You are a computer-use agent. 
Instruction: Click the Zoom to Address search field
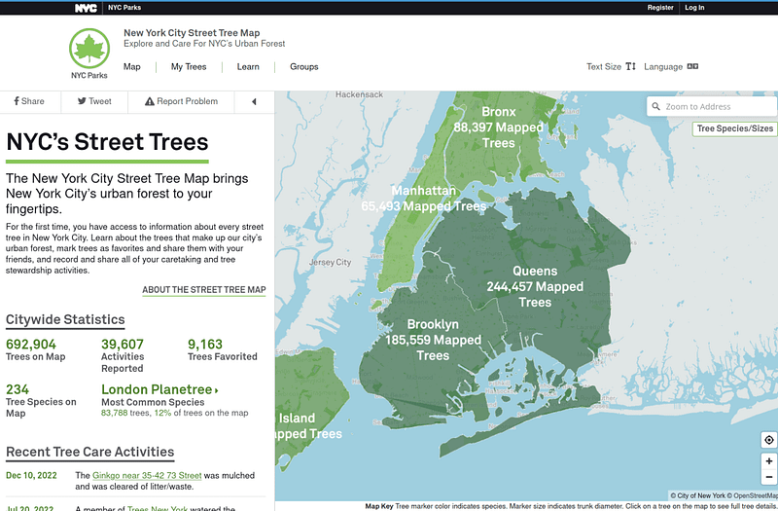[712, 106]
